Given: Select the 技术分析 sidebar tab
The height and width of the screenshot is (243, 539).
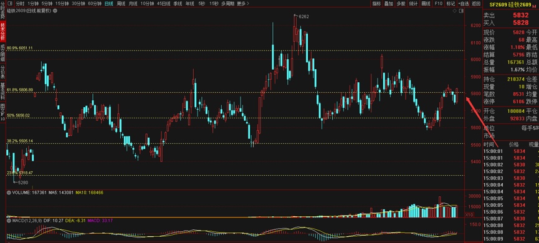Looking at the screenshot, I should (x=2, y=31).
